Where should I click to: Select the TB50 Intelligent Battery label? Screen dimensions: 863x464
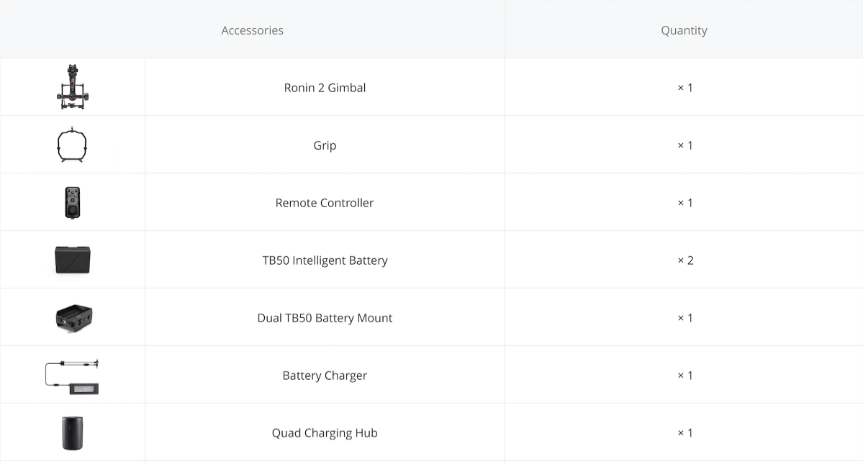pyautogui.click(x=325, y=260)
